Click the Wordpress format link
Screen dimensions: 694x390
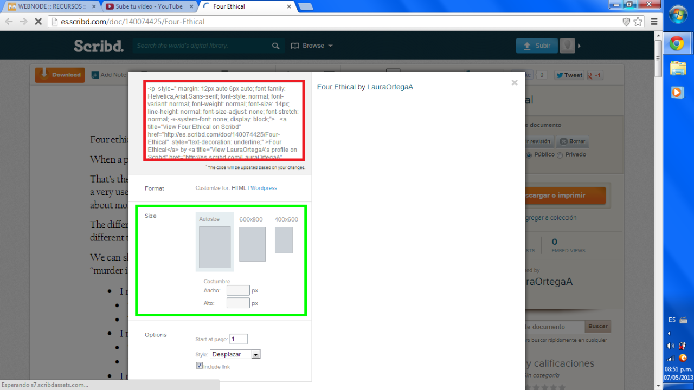coord(264,188)
